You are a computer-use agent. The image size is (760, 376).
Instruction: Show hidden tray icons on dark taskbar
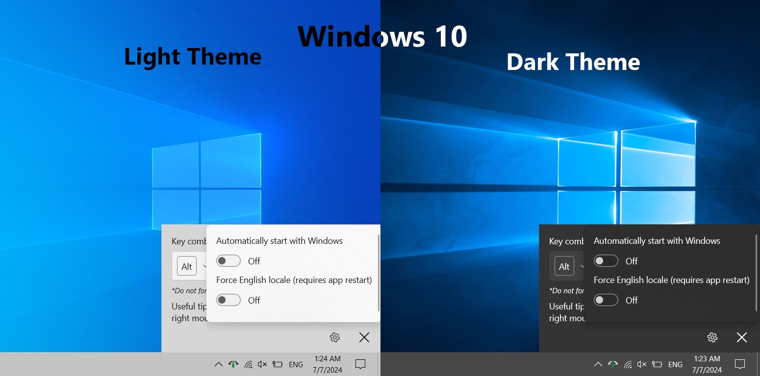[x=598, y=364]
